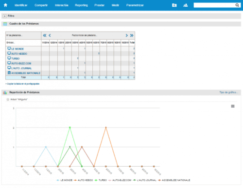Open the Reporting menu
The width and height of the screenshot is (243, 188).
81,5
